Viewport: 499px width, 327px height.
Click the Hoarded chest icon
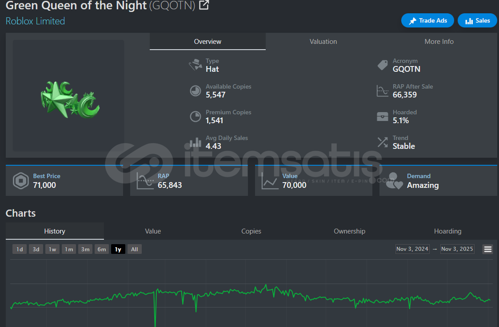382,117
